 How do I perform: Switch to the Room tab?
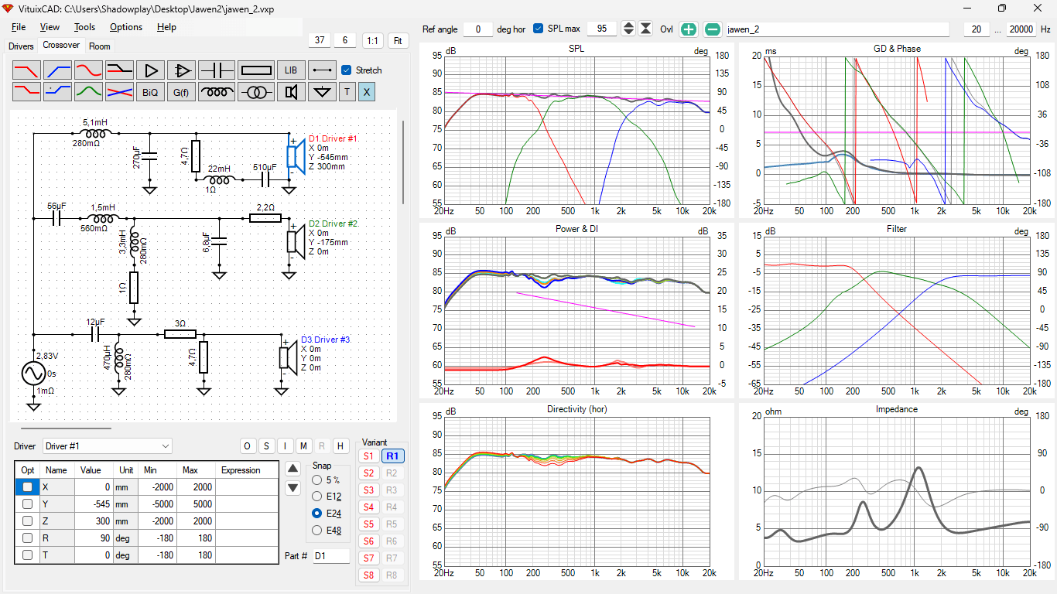pos(100,46)
